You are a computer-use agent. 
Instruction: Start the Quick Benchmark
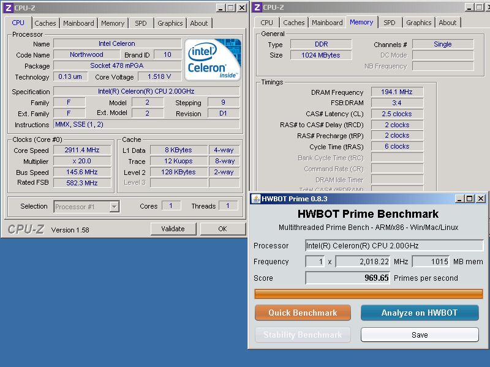pos(303,313)
